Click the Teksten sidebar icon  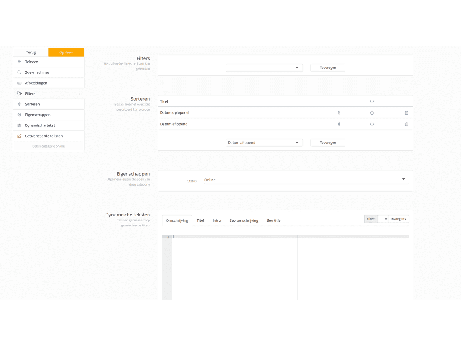pyautogui.click(x=19, y=62)
